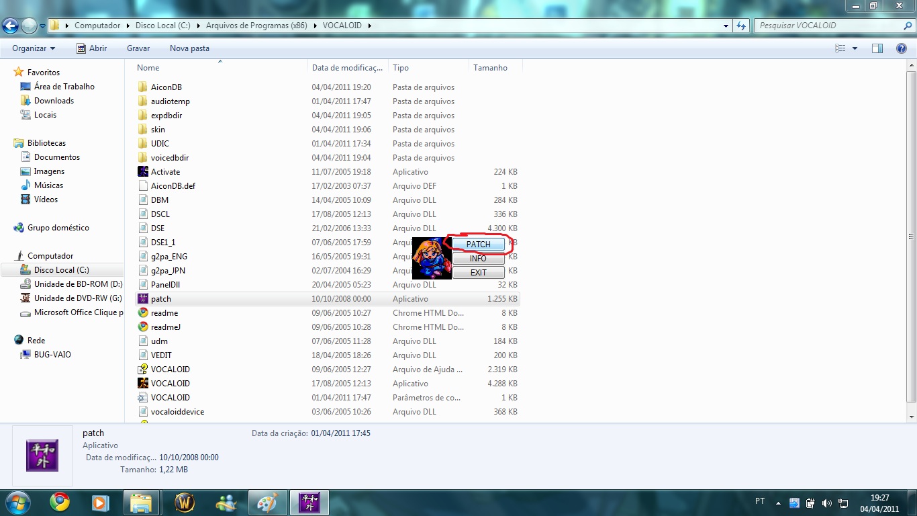Click the udm file name
The height and width of the screenshot is (516, 917).
(x=159, y=341)
